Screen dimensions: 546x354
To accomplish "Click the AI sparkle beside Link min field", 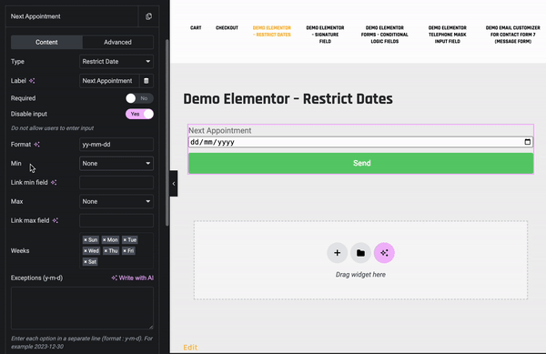I will [x=54, y=182].
